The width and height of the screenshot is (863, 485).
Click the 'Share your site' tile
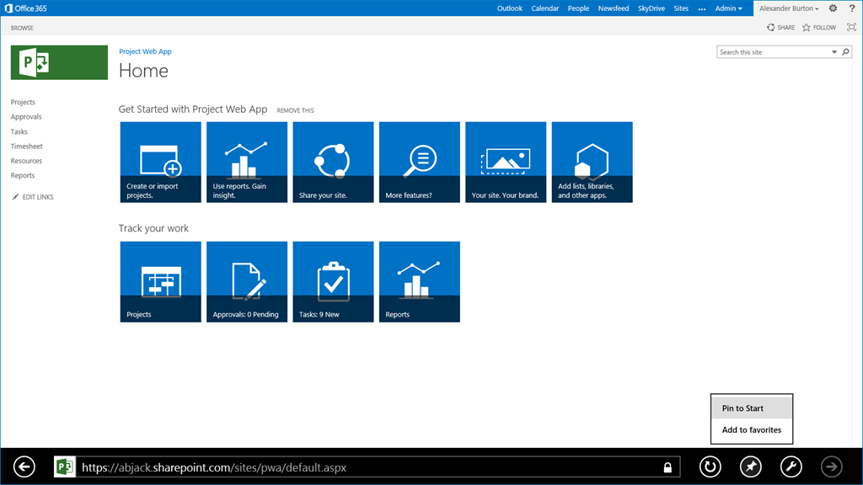click(x=333, y=162)
